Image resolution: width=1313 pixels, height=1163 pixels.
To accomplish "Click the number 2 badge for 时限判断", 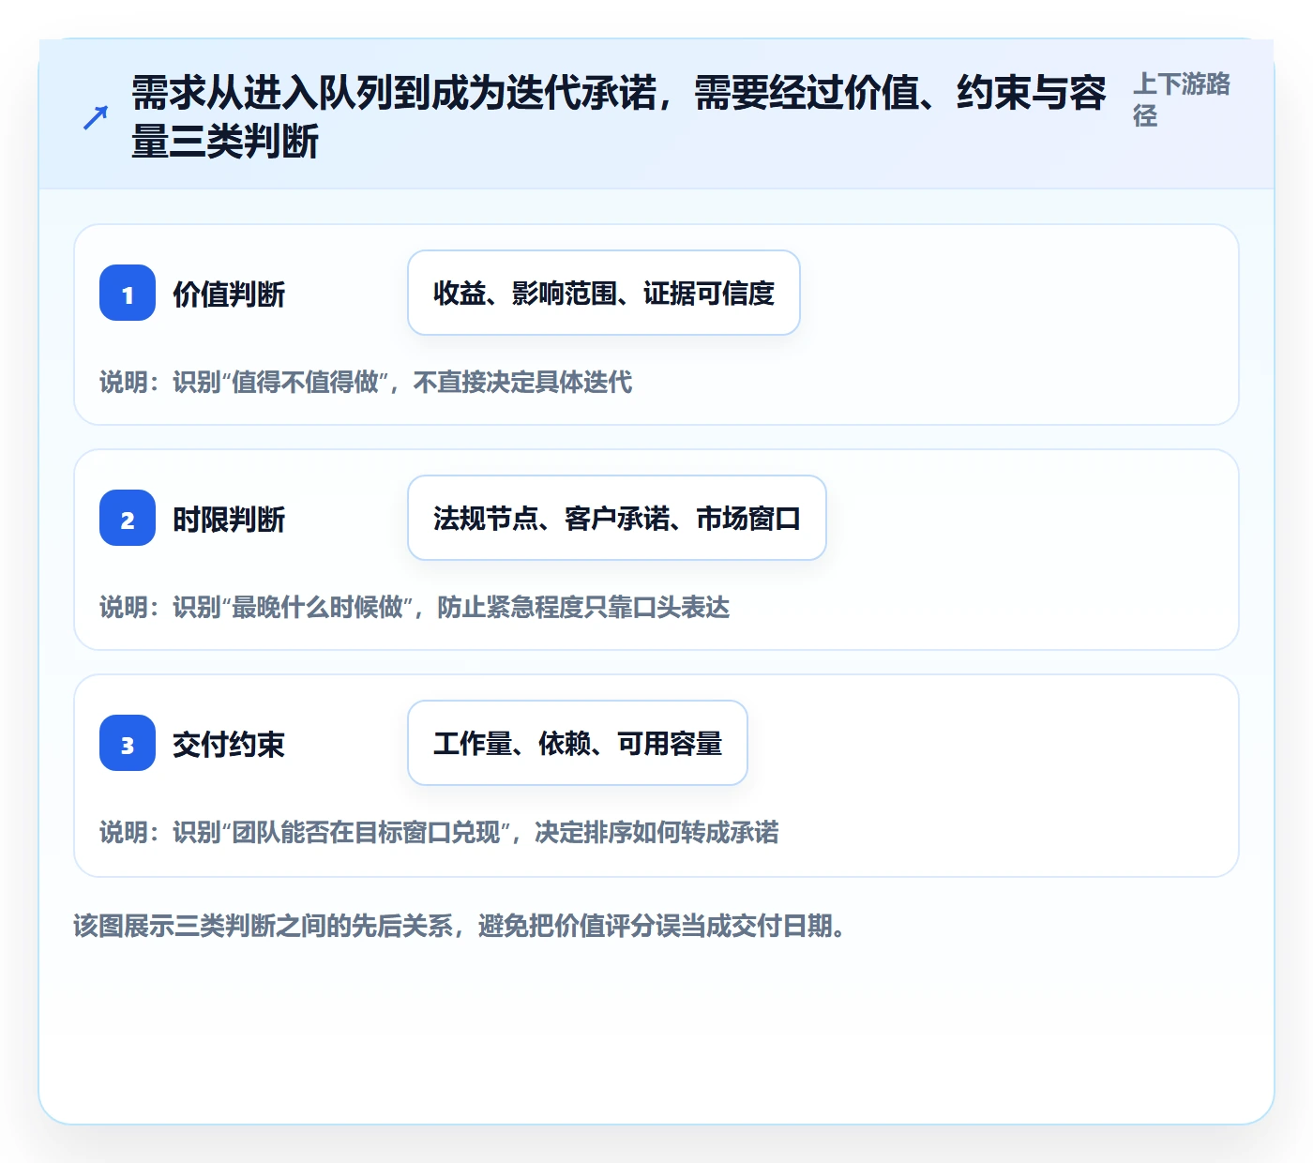I will 128,518.
